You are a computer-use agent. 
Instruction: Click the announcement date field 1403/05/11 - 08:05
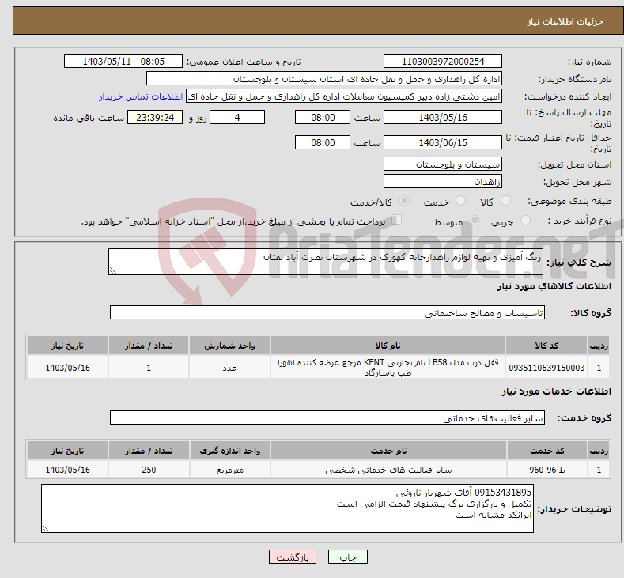[123, 61]
